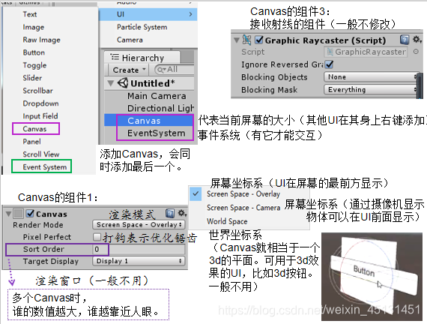Image resolution: width=427 pixels, height=324 pixels.
Task: Select Screen Space - Overlay option
Action: pos(243,194)
